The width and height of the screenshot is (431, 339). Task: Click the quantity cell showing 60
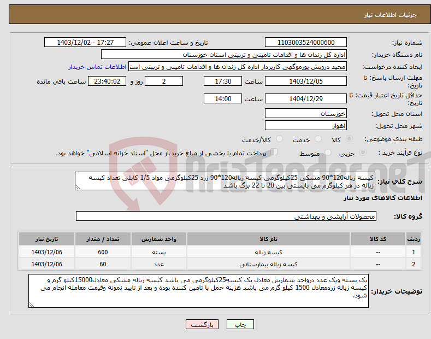[103, 264]
